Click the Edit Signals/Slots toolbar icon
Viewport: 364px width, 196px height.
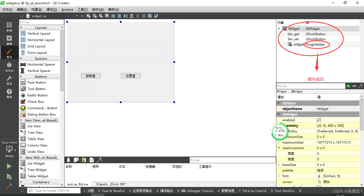(95, 16)
